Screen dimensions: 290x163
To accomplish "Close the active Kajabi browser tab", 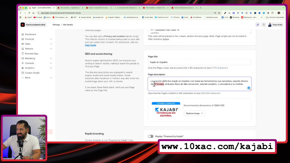I will 54,8.
